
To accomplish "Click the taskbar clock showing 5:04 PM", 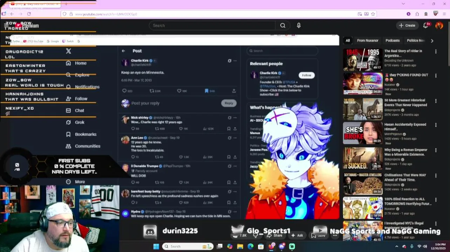I will click(x=437, y=246).
